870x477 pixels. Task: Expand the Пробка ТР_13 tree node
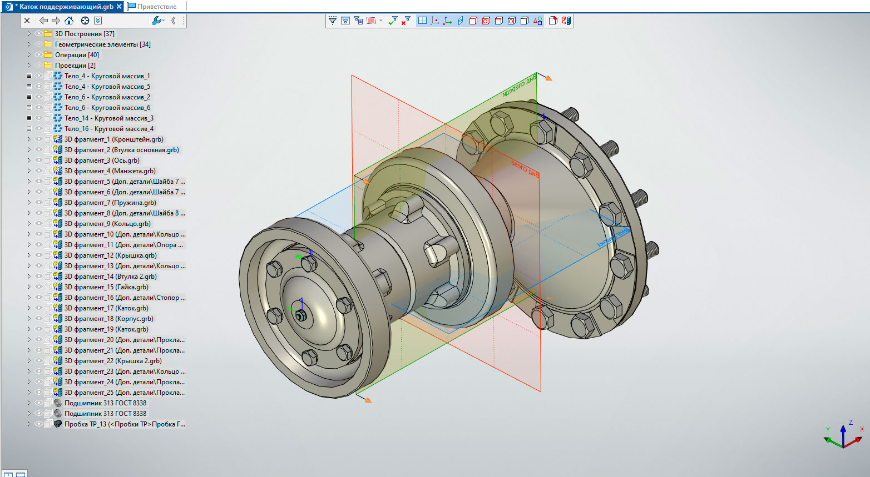coord(29,424)
